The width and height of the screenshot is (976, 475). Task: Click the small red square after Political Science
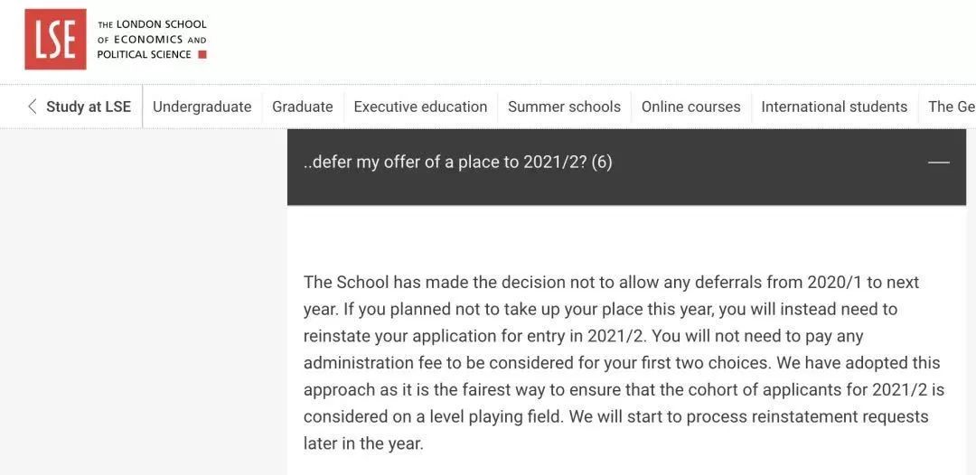click(202, 54)
